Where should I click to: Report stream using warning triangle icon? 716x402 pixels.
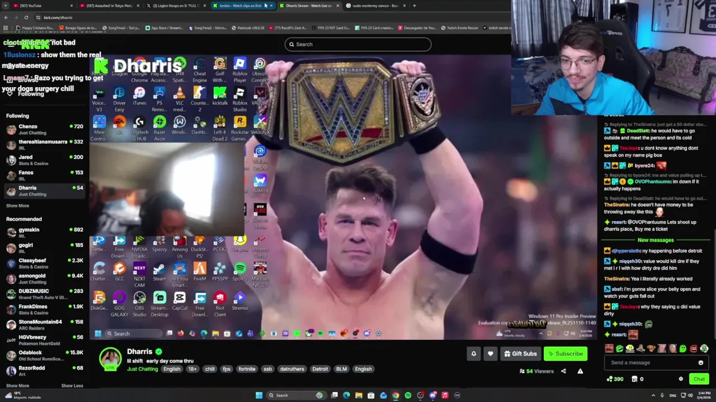click(580, 371)
